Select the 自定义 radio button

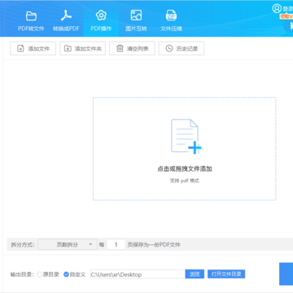(66, 274)
